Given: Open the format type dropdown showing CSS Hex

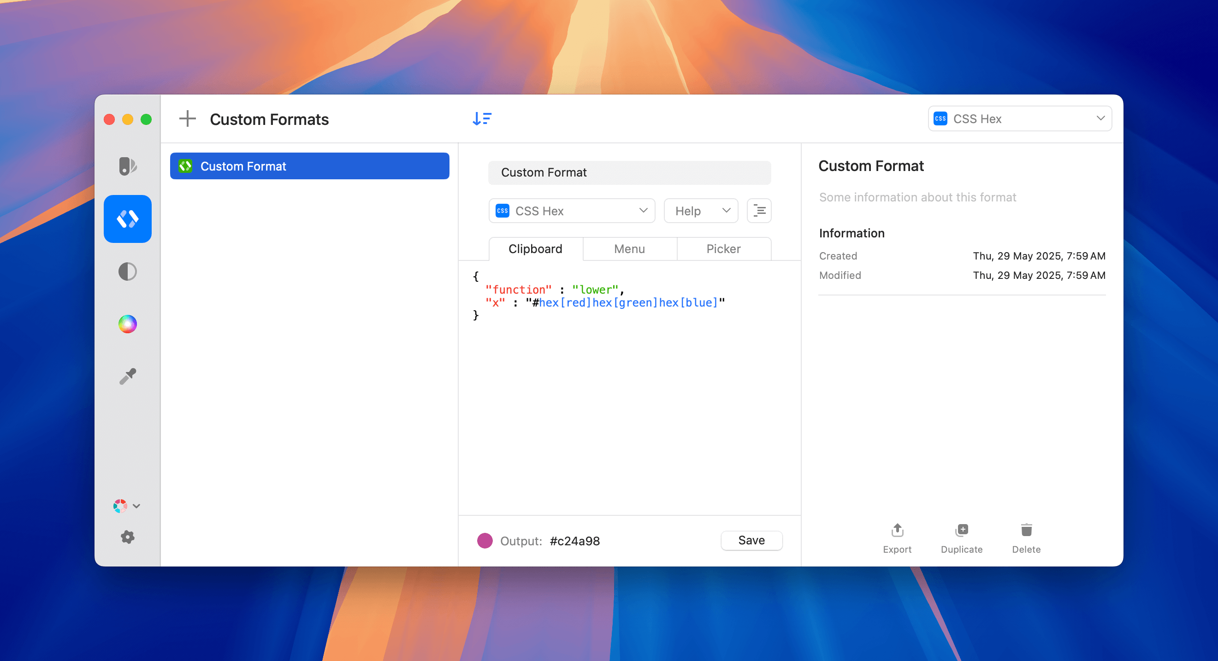Looking at the screenshot, I should (x=571, y=210).
